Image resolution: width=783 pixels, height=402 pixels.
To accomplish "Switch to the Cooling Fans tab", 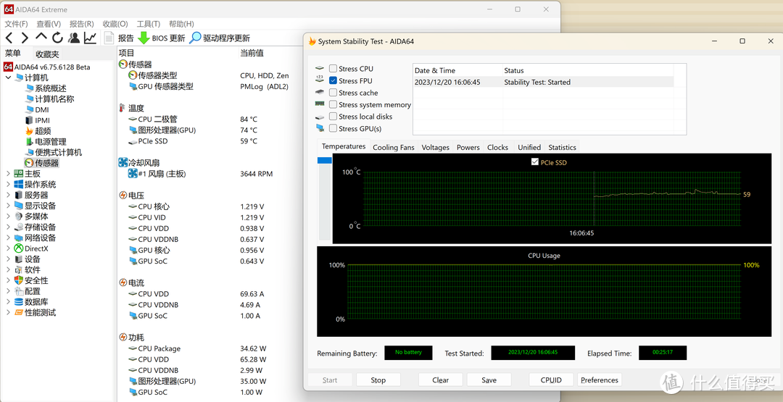I will coord(394,147).
